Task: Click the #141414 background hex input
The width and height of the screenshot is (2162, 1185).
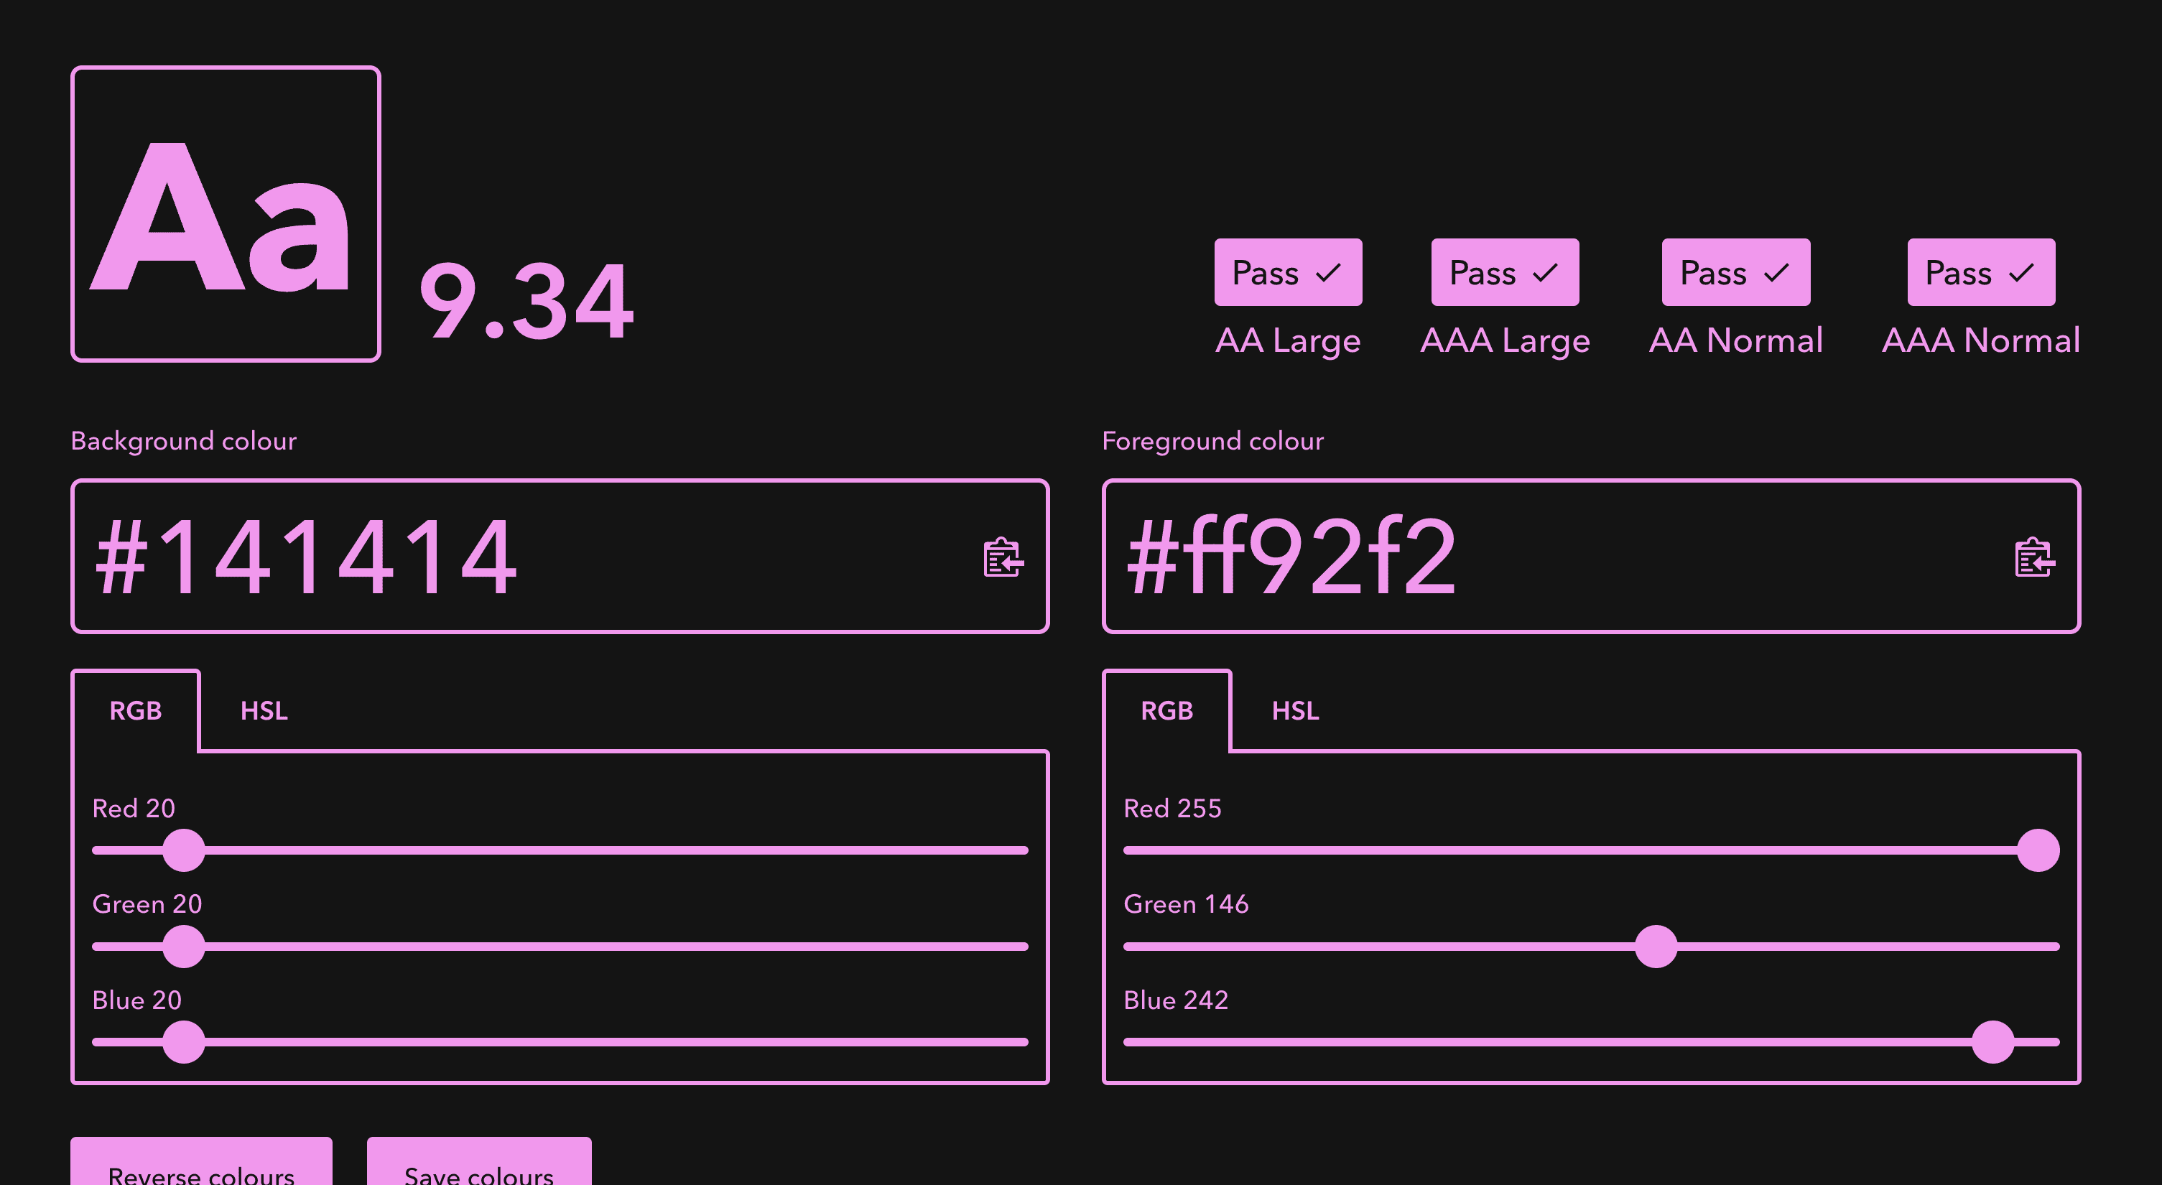Action: pos(504,557)
